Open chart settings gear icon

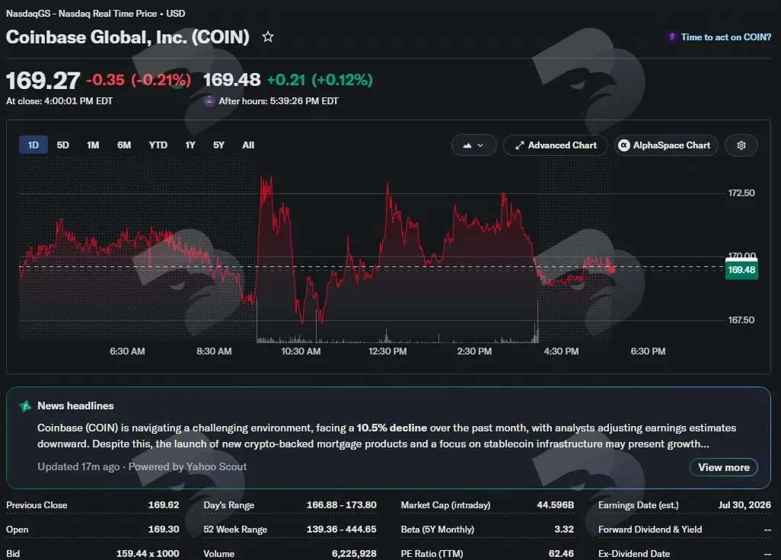tap(741, 145)
